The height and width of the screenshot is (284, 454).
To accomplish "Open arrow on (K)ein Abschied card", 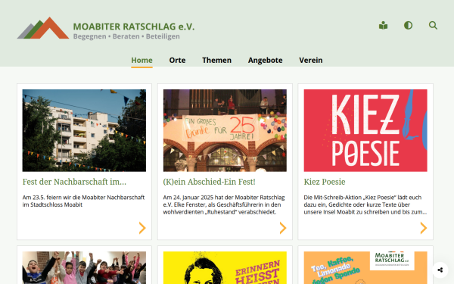I will (283, 228).
